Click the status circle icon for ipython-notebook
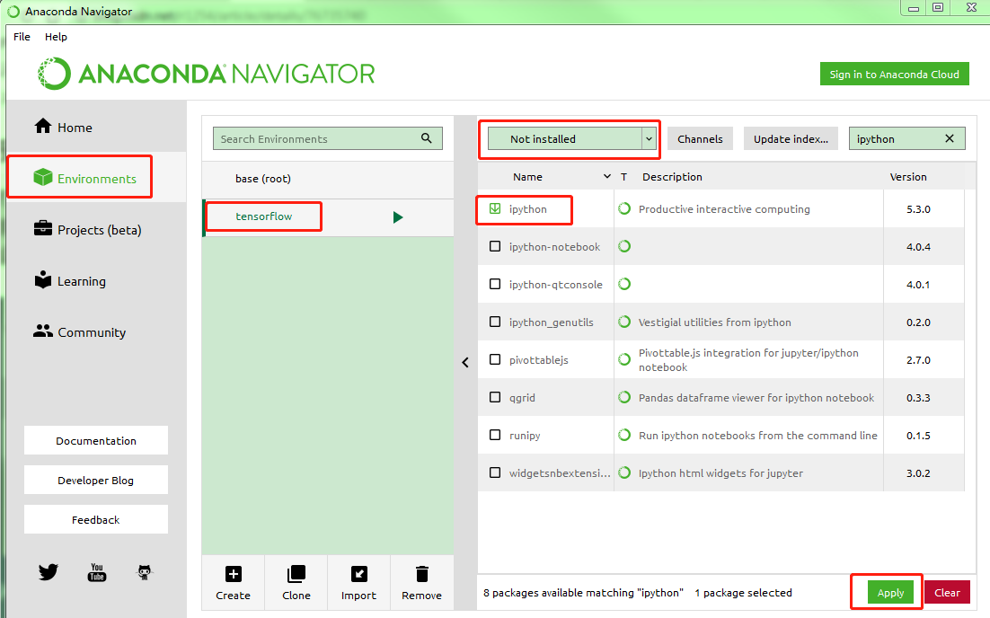990x618 pixels. coord(624,246)
